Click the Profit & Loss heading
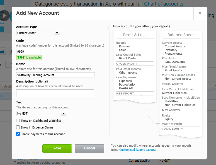 coord(135,35)
